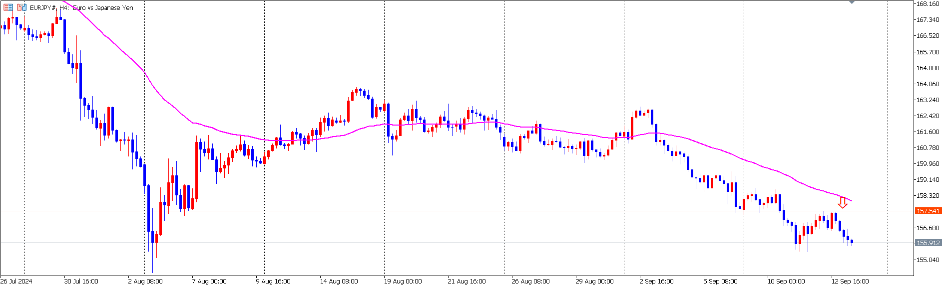Click the 160.780 price scale value
Screen dimensions: 948x285
tap(928, 147)
